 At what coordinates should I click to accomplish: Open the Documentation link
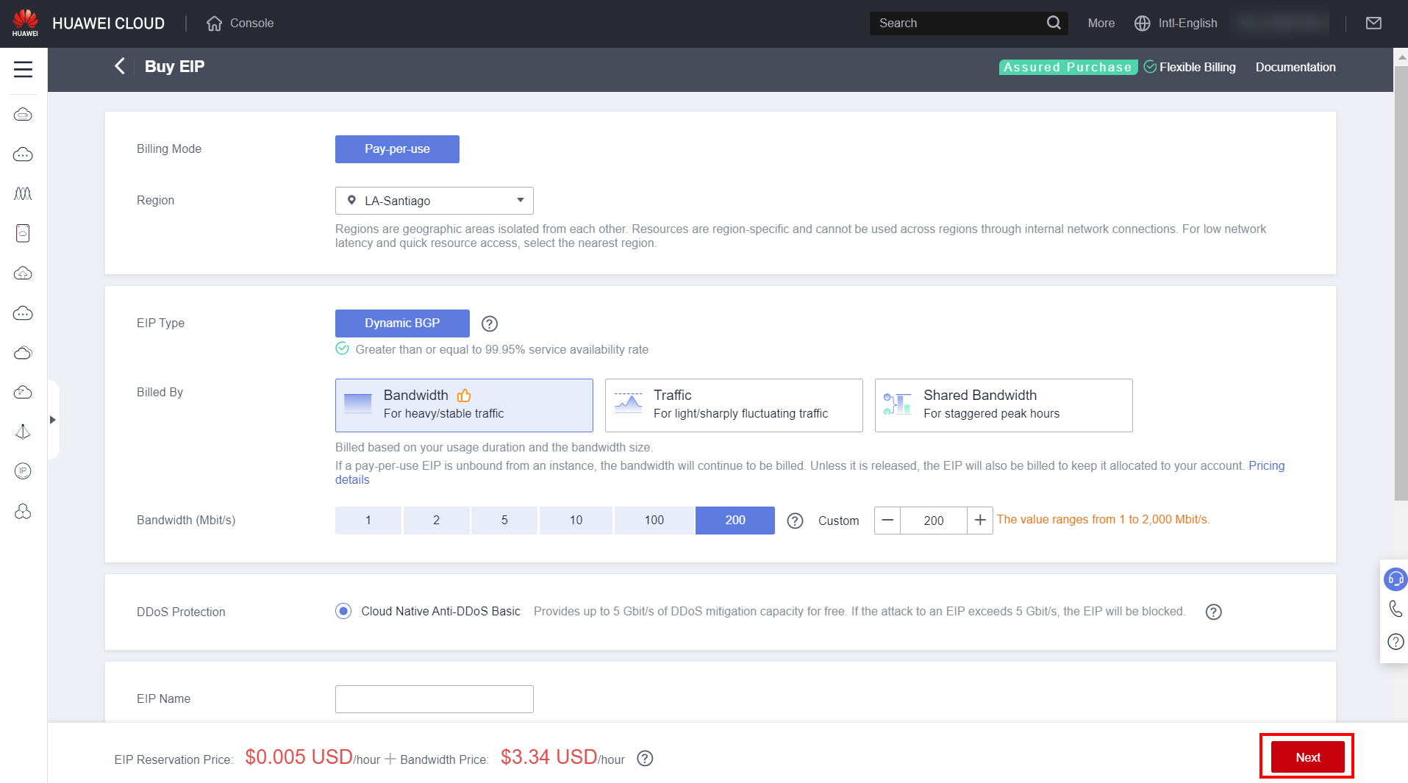1295,67
